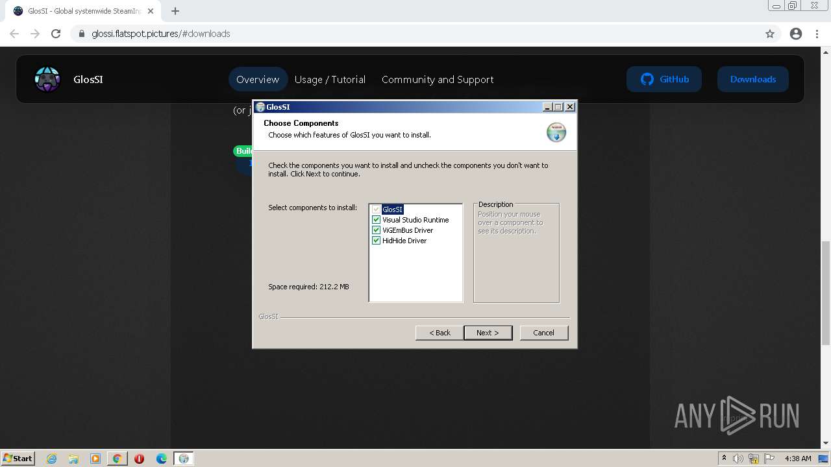831x467 pixels.
Task: Click Next to continue installation
Action: pos(488,333)
